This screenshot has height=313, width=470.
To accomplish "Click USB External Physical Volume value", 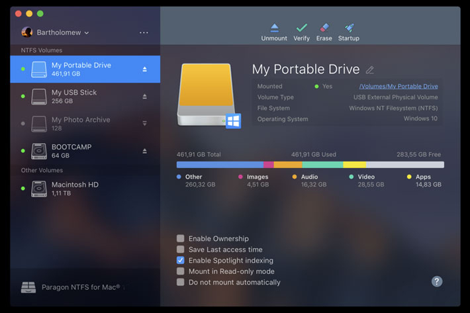I will pos(396,97).
